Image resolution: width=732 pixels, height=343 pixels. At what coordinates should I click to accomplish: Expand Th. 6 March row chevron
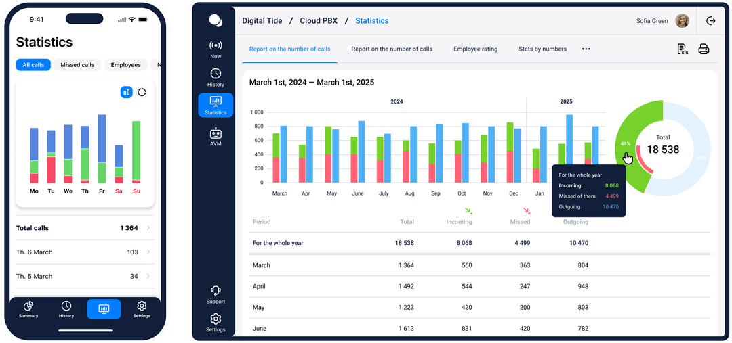point(148,252)
